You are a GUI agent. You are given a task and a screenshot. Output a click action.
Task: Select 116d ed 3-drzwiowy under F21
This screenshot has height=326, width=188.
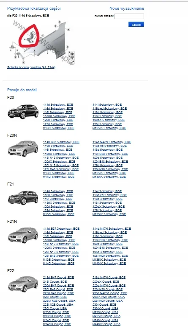point(109,195)
